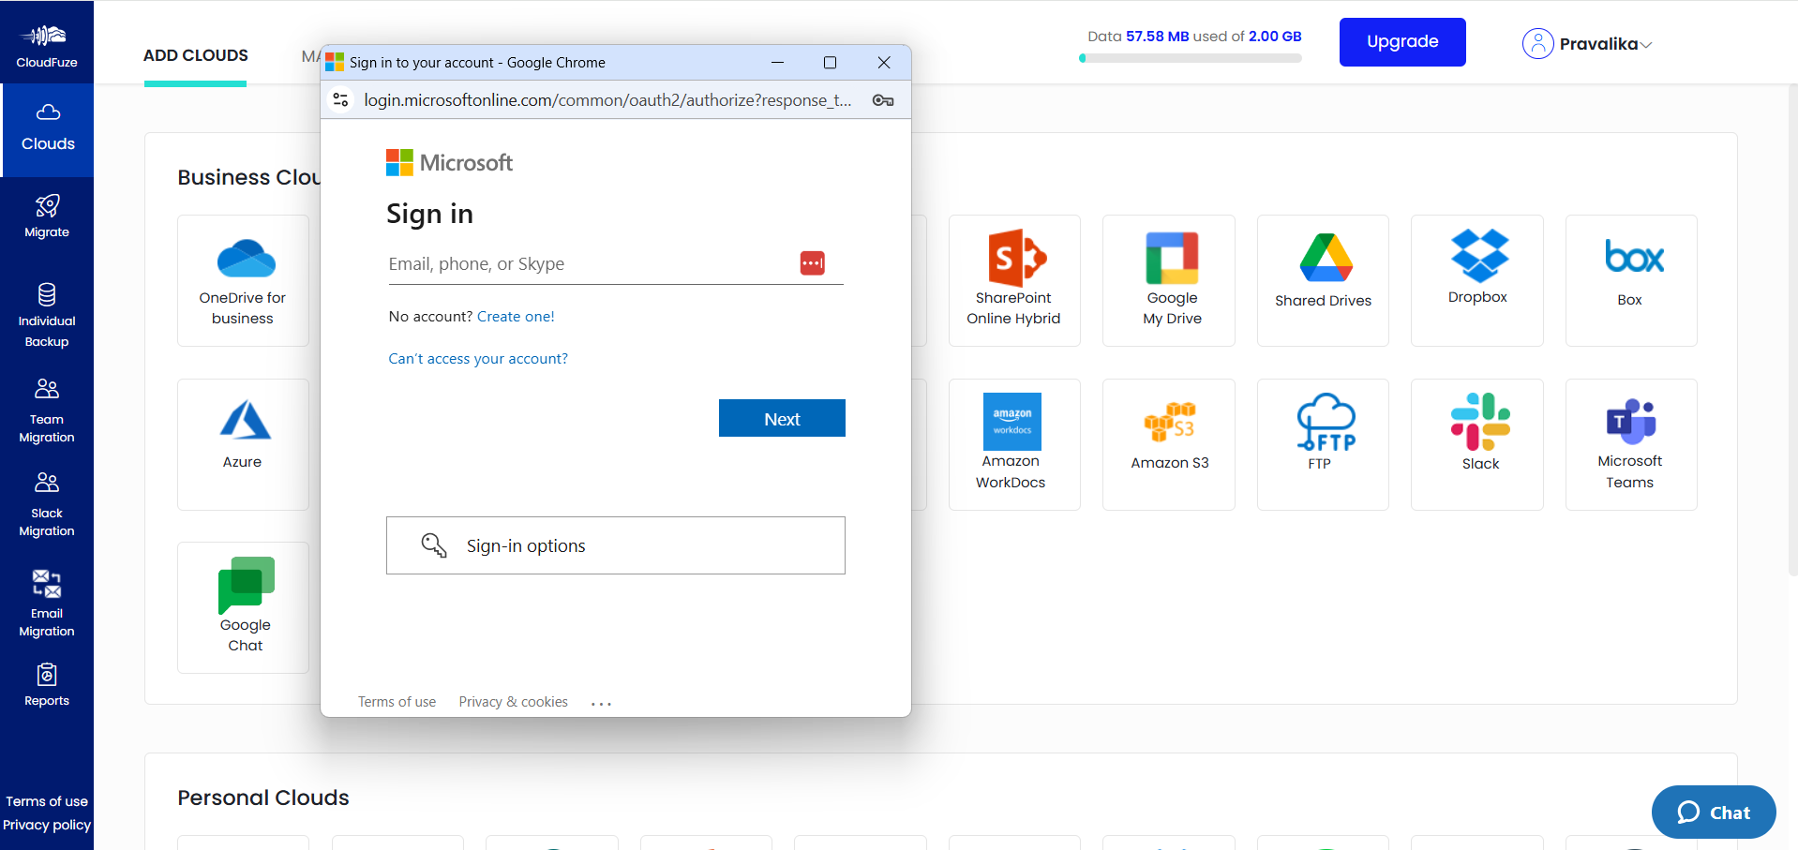Screen dimensions: 1798x850
Task: Open sidebar Privacy policy link
Action: coord(47,825)
